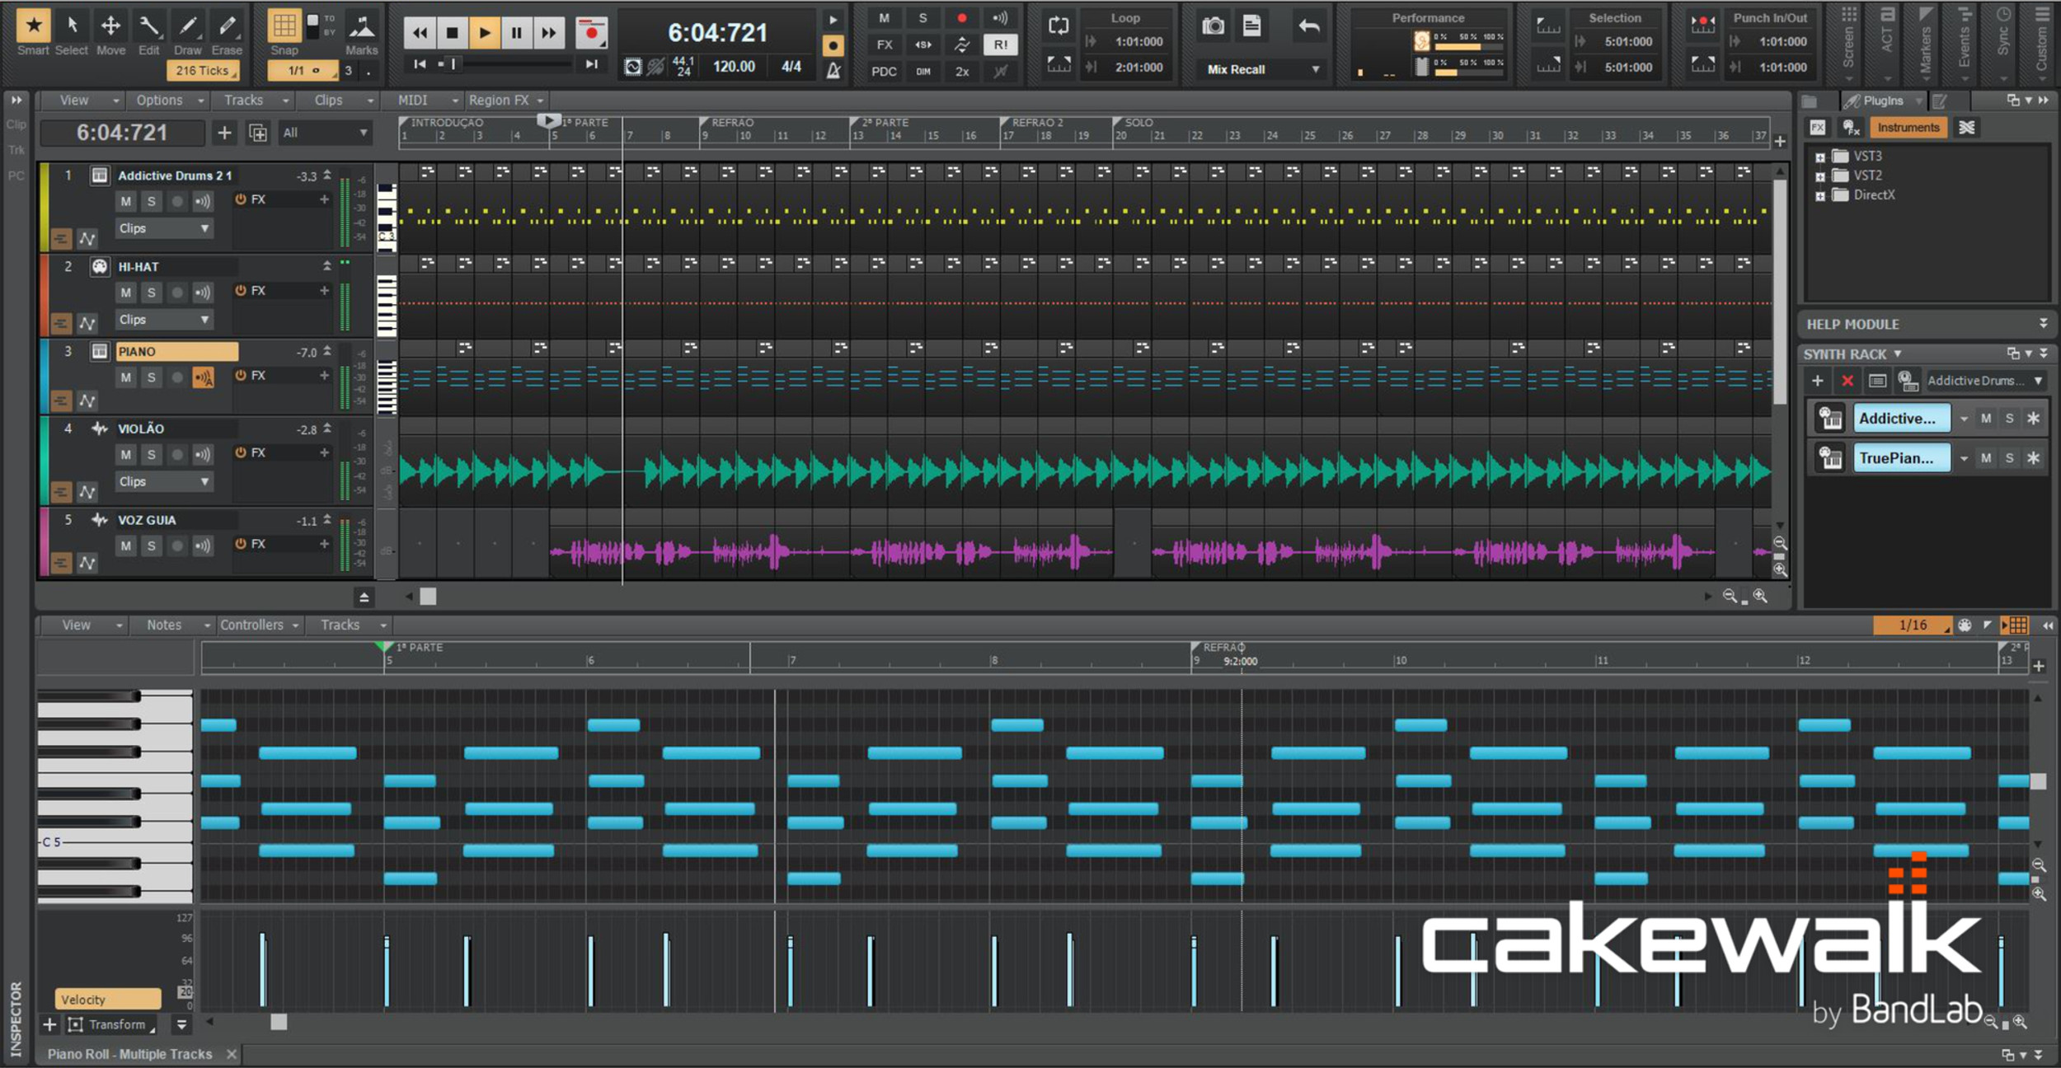Rewind the transport
This screenshot has height=1068, width=2061.
[x=420, y=33]
